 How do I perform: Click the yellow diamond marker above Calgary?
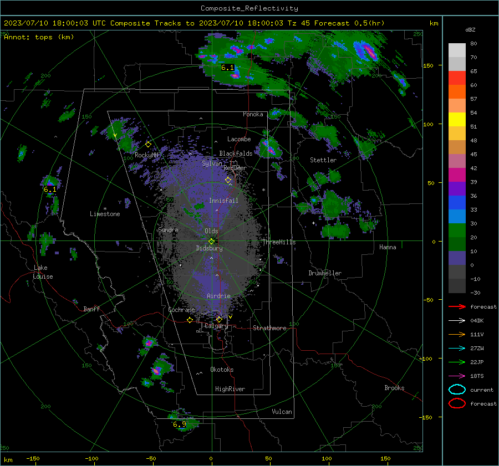[219, 319]
